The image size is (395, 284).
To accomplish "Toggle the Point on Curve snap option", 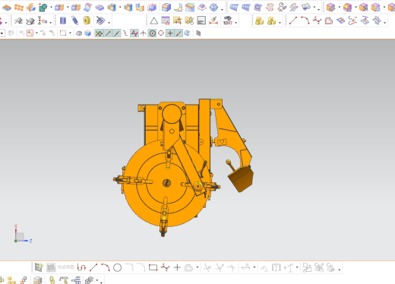I will (179, 33).
